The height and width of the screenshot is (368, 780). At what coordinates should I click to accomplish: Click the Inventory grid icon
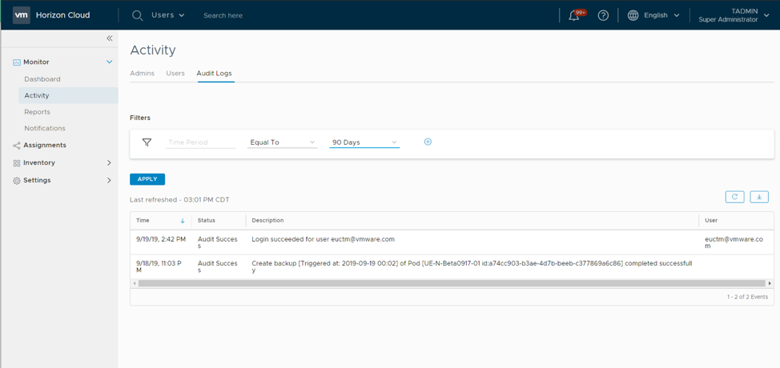pos(16,163)
